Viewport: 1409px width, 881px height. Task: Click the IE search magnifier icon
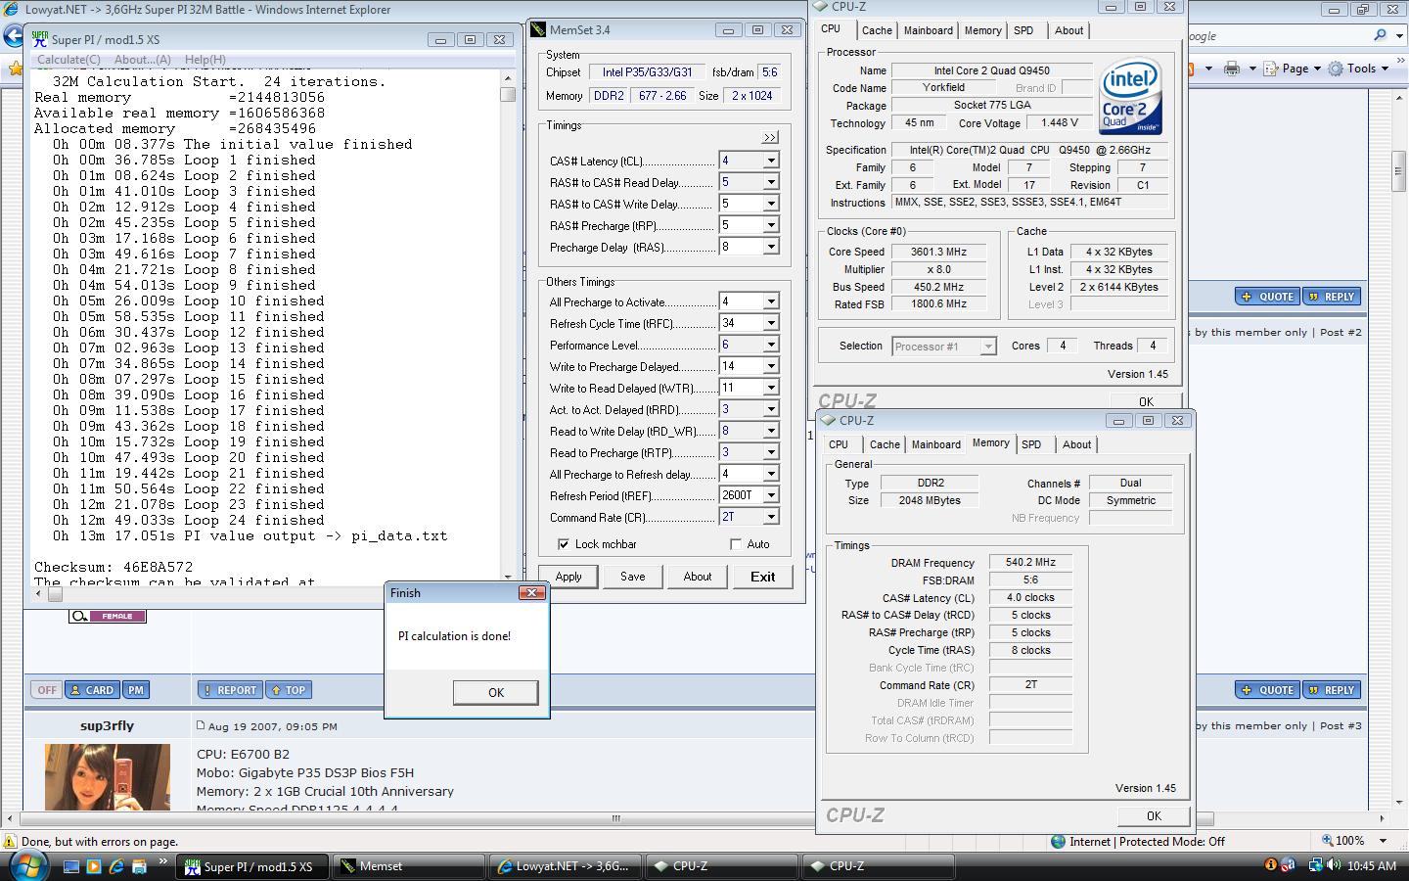(1380, 35)
